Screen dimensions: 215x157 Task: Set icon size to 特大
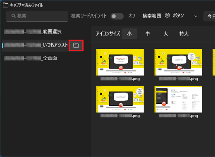pyautogui.click(x=184, y=34)
